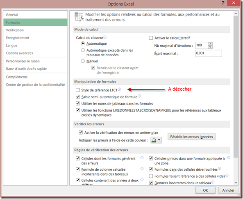Increase Nb maximal d'itérations with up arrow
Image resolution: width=243 pixels, height=199 pixels.
tap(210, 44)
